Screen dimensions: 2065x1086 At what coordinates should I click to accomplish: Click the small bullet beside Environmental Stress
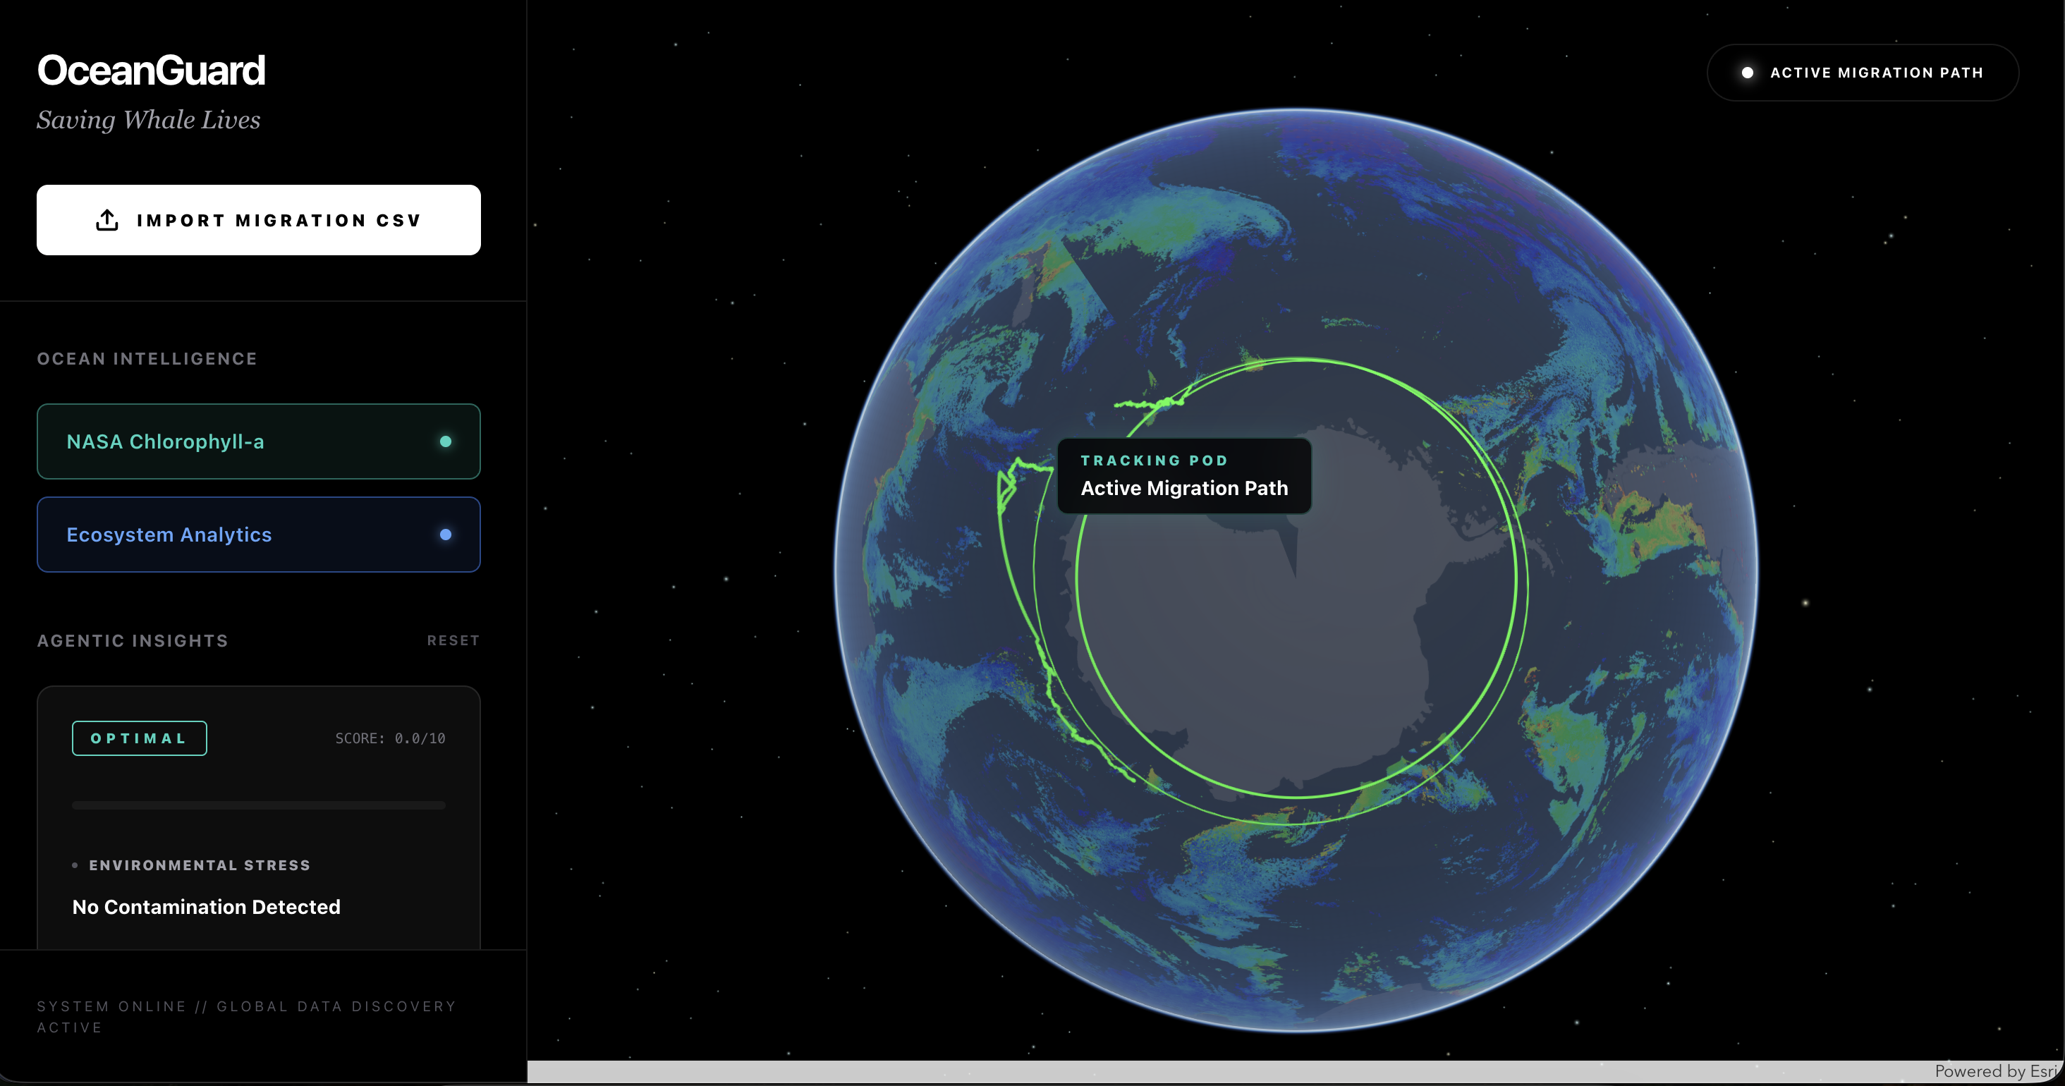point(75,865)
